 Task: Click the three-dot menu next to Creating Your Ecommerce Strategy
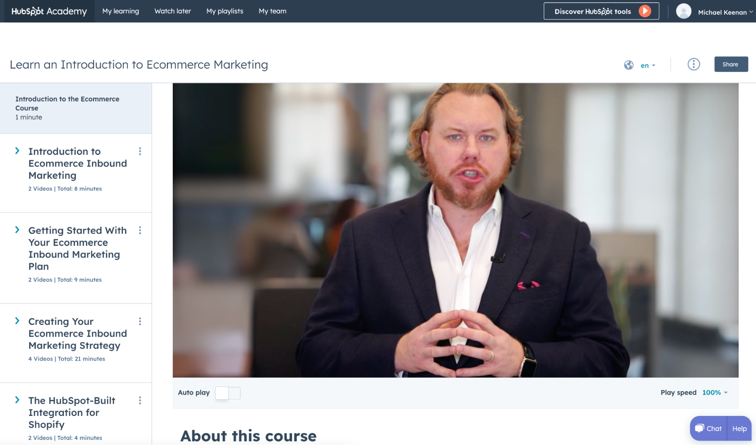(x=140, y=321)
